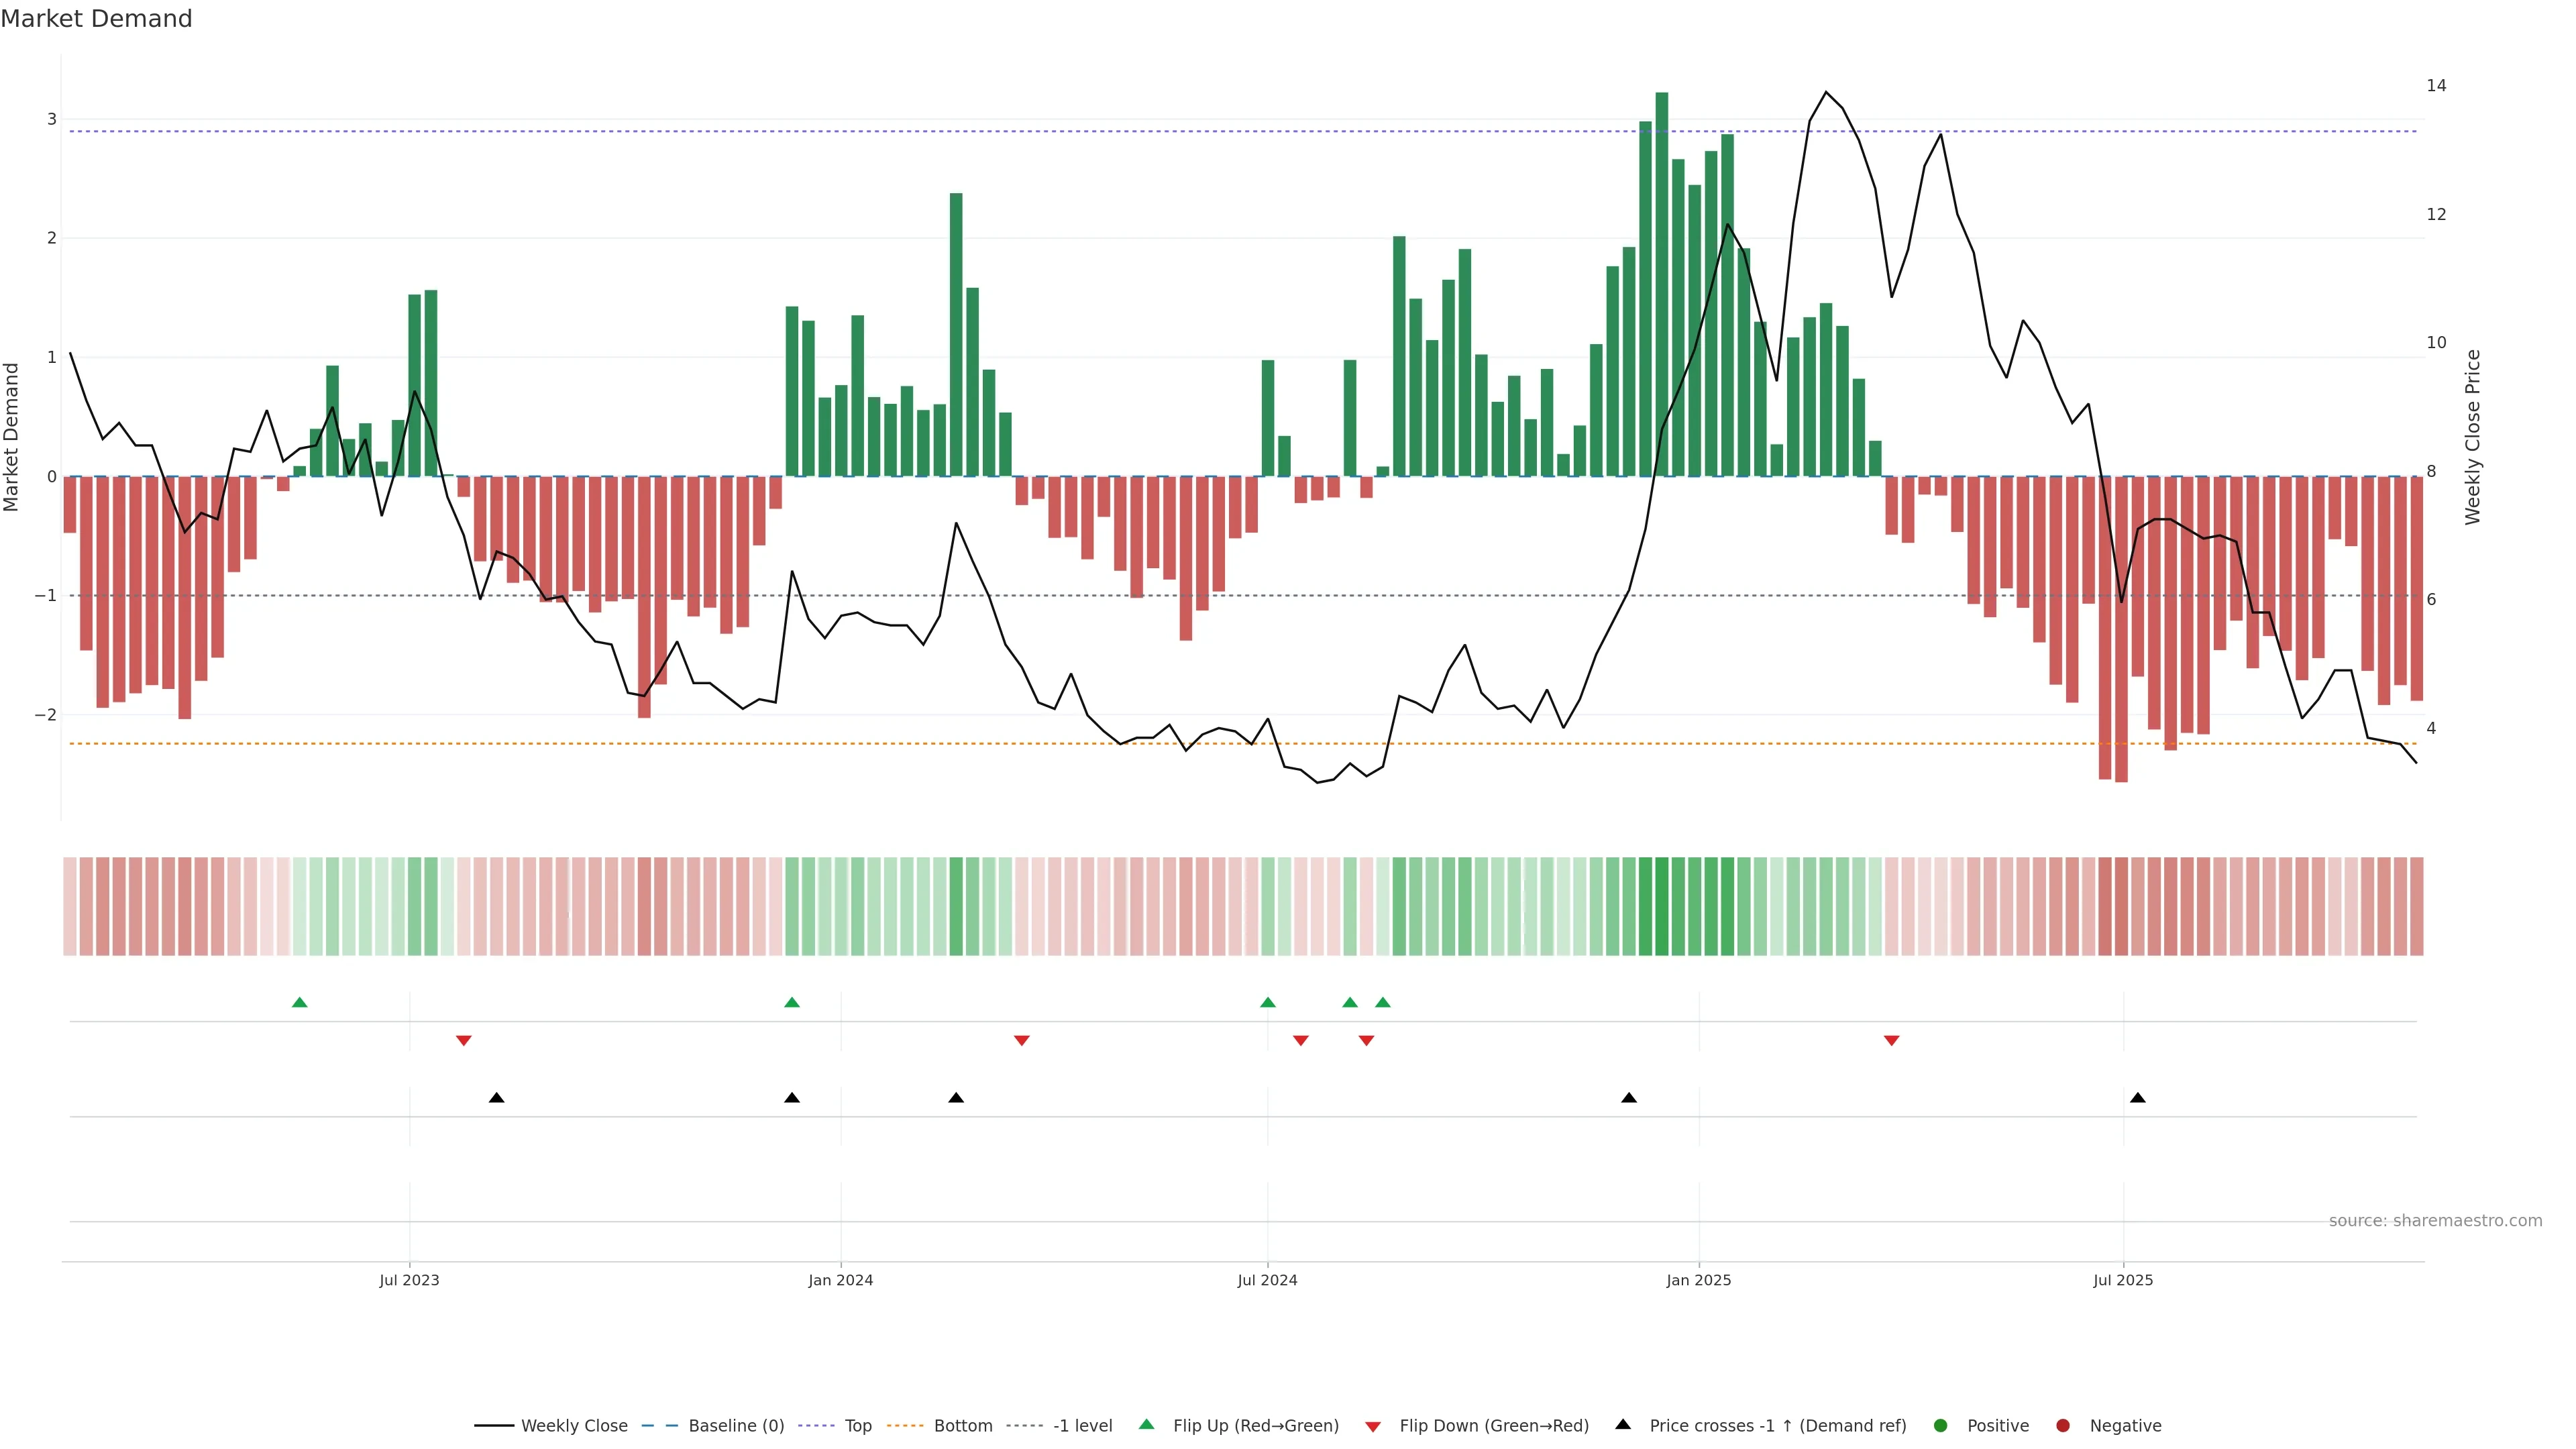2576x1449 pixels.
Task: Select the leftmost green Flip Up marker
Action: pos(299,1003)
